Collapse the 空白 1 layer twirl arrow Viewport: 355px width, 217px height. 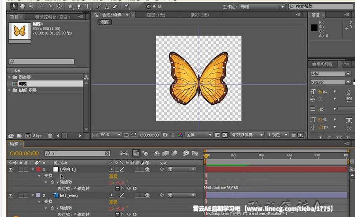(x=33, y=169)
